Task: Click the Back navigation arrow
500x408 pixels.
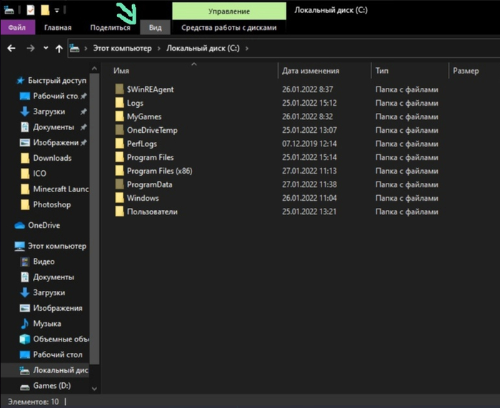Action: (x=11, y=49)
